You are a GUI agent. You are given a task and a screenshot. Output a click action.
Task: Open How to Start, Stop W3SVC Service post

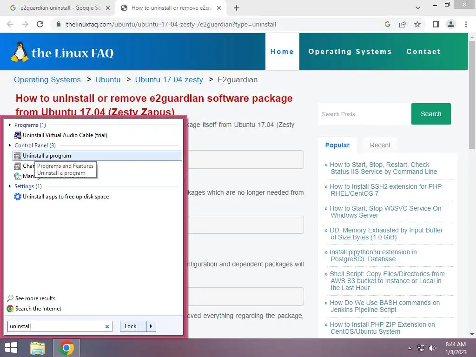385,212
